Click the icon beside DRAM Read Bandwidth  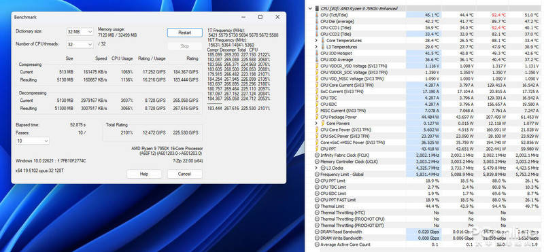[317, 232]
